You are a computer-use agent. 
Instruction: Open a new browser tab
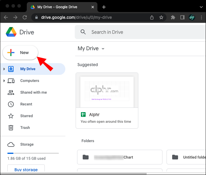[x=104, y=7]
